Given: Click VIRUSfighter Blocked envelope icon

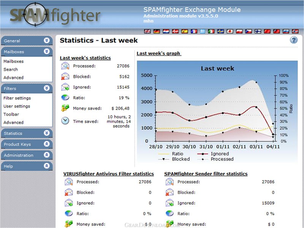Looking at the screenshot, I should click(x=69, y=192).
